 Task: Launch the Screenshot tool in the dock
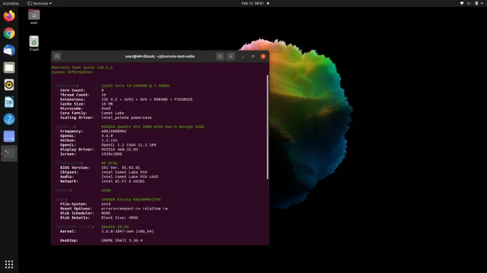[9, 136]
